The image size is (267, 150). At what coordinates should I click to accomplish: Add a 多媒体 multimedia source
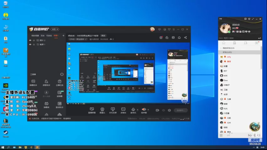(x=123, y=110)
